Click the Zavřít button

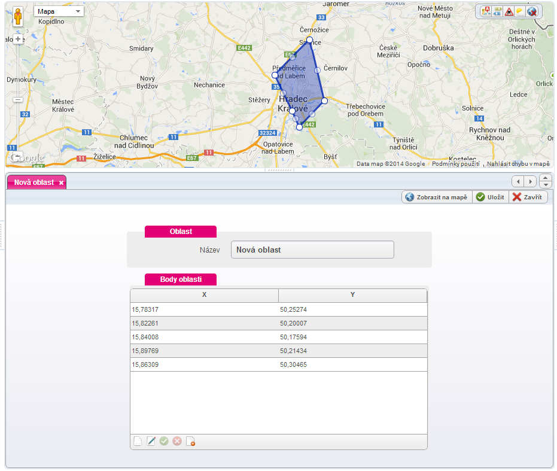(528, 197)
